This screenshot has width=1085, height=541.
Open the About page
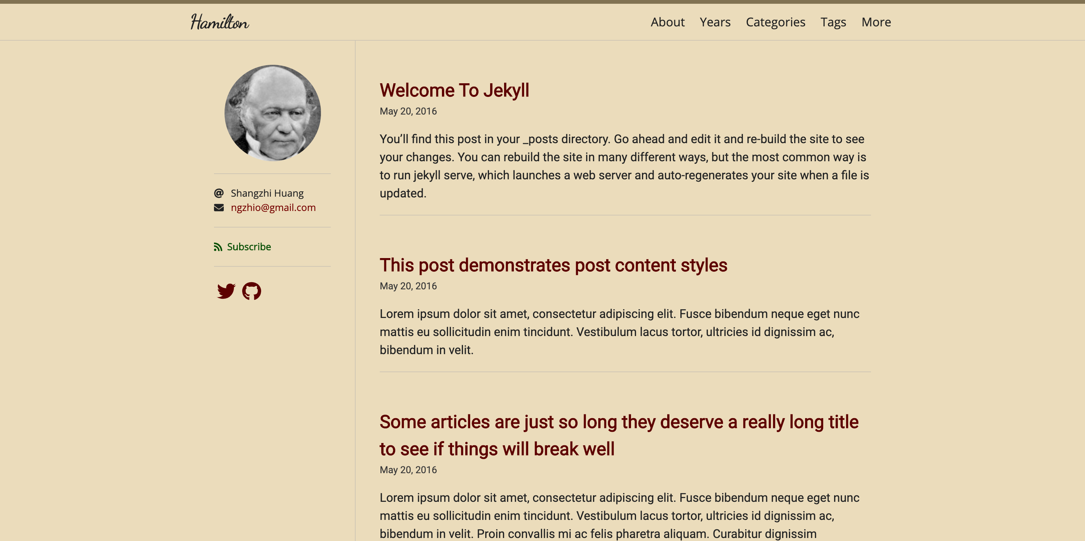667,22
